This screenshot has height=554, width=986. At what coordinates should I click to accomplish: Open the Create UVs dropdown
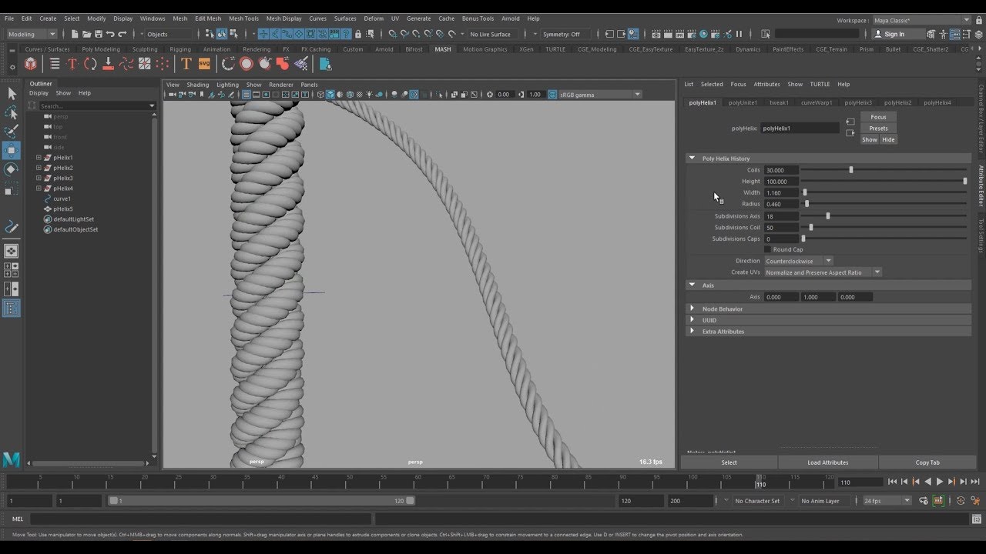click(x=823, y=272)
